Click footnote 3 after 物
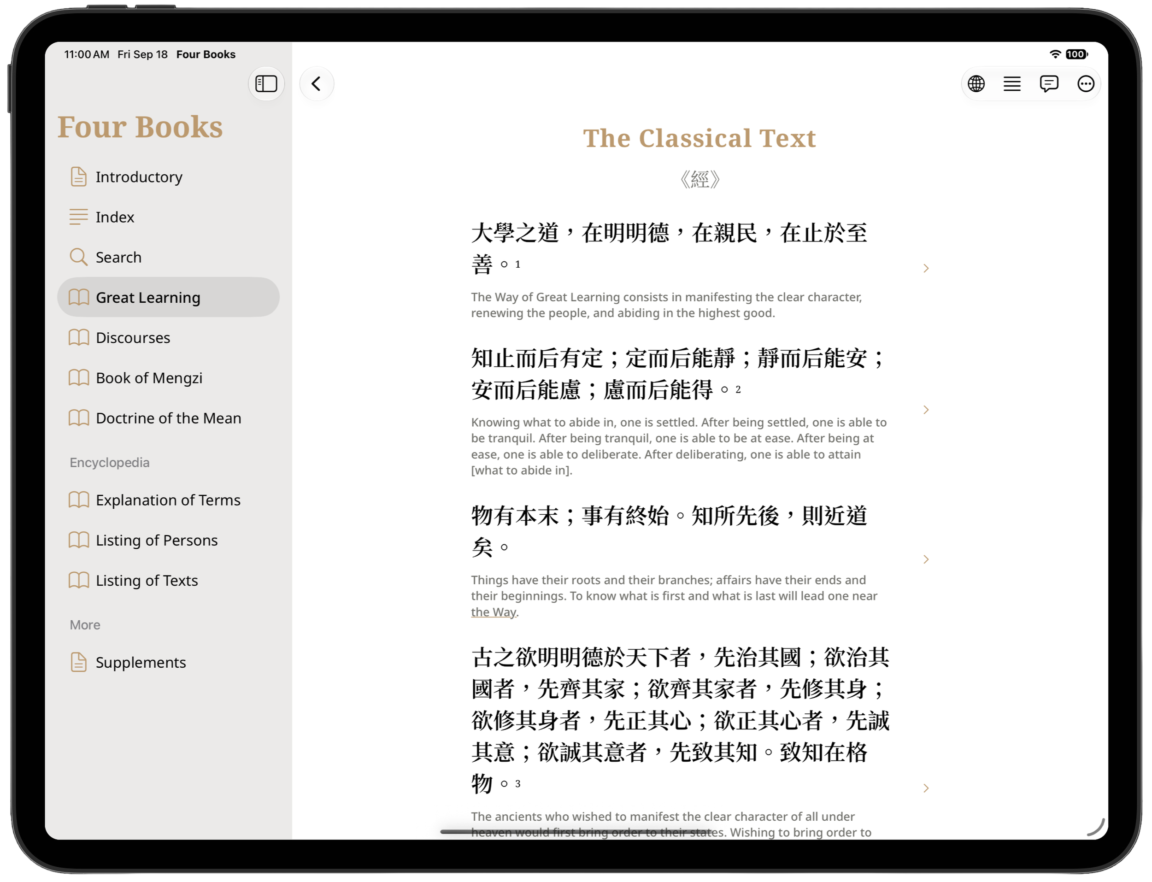Screen dimensions: 1152x882 click(517, 784)
